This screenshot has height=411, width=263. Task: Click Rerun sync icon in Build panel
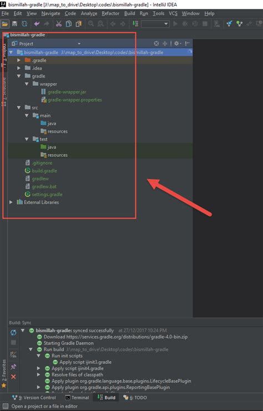click(x=13, y=333)
